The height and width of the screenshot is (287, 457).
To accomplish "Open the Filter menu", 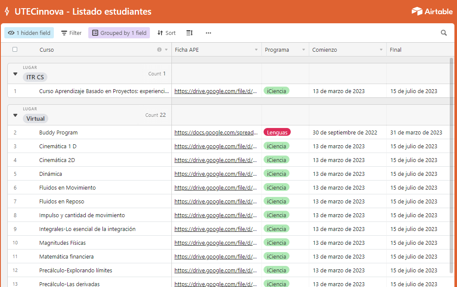I will coord(71,33).
